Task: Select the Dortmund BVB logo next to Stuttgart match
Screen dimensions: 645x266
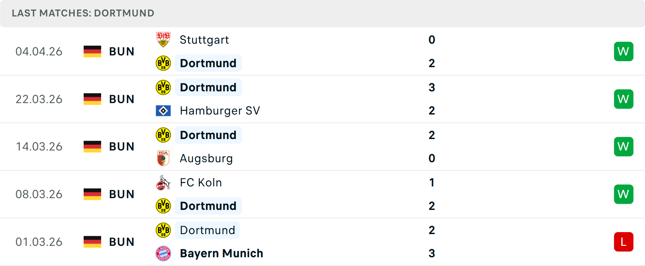Action: (163, 63)
